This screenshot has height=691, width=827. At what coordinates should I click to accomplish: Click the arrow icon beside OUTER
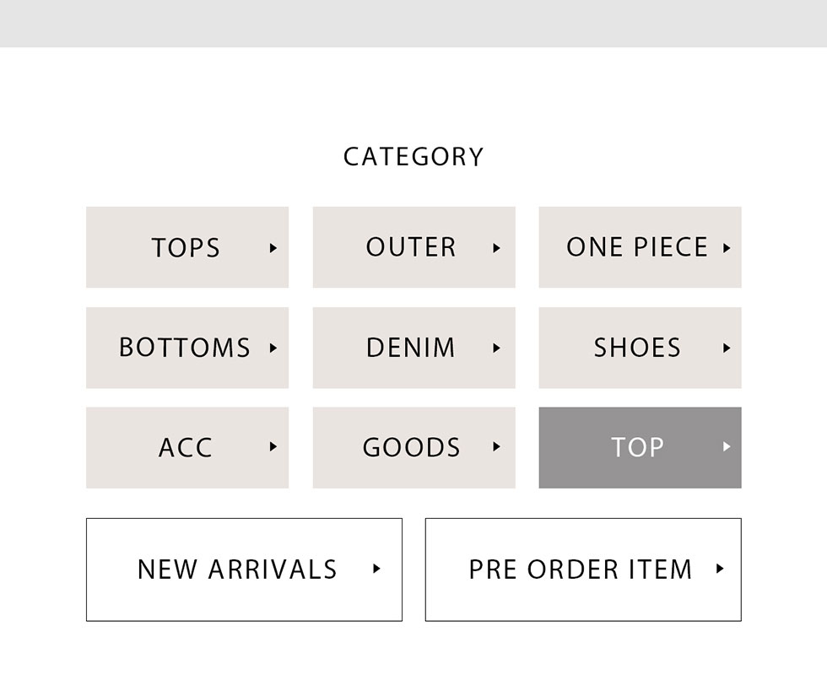pyautogui.click(x=496, y=248)
